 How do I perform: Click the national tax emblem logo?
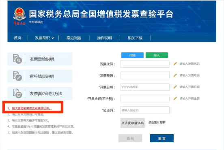pos(19,16)
